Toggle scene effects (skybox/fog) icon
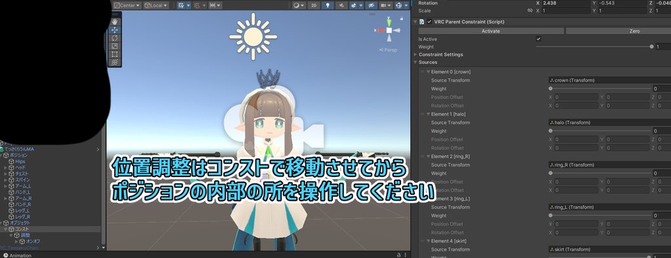Screen dimensions: 671x258 (x=353, y=5)
